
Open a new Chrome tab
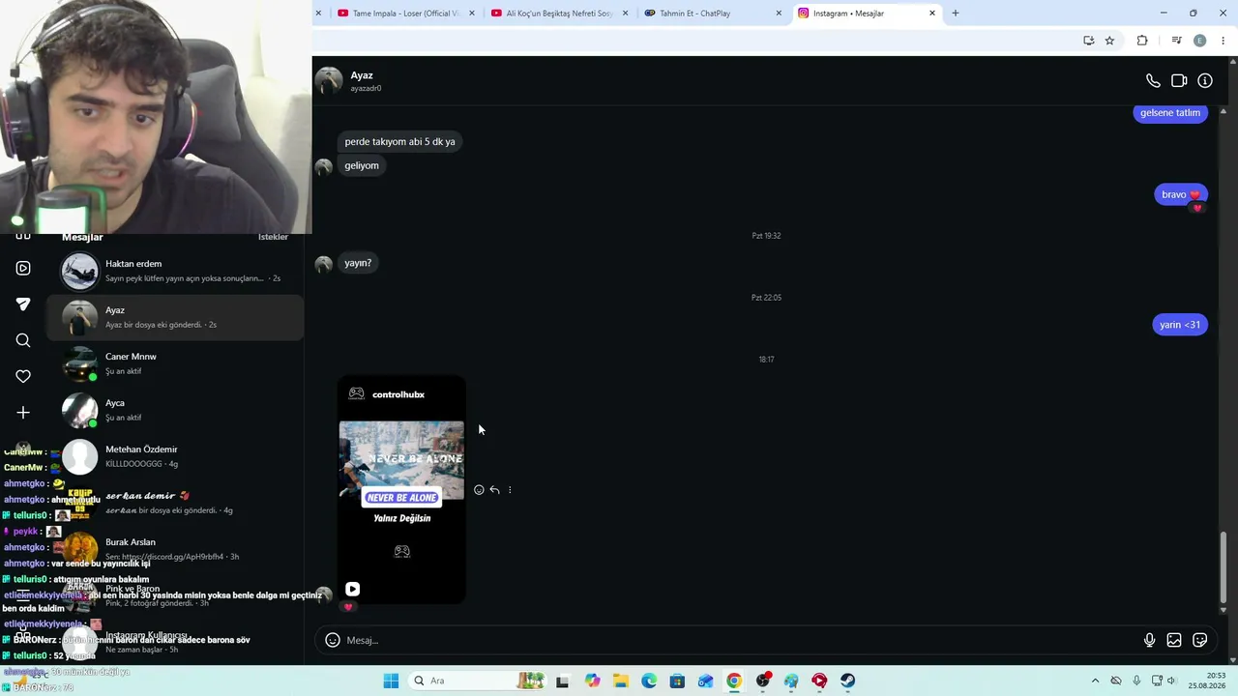point(956,14)
